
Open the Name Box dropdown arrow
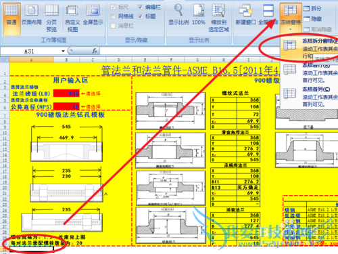(x=63, y=51)
